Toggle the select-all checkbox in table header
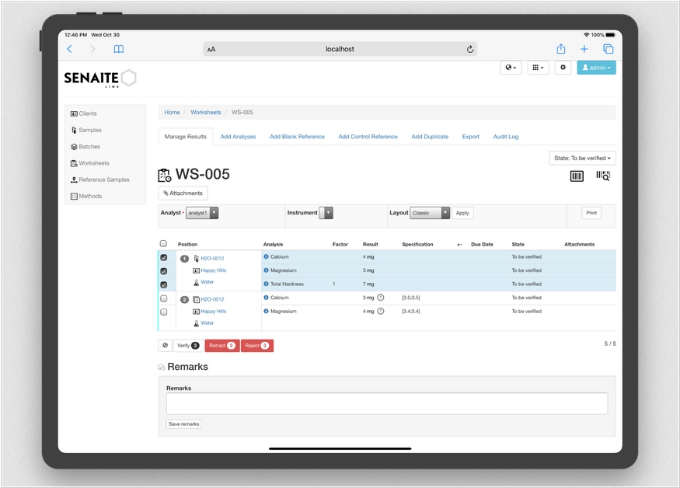Image resolution: width=680 pixels, height=488 pixels. point(163,244)
